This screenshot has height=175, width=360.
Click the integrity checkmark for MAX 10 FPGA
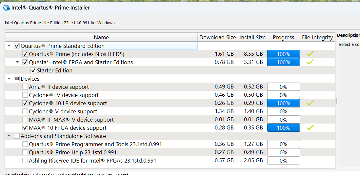coord(310,128)
